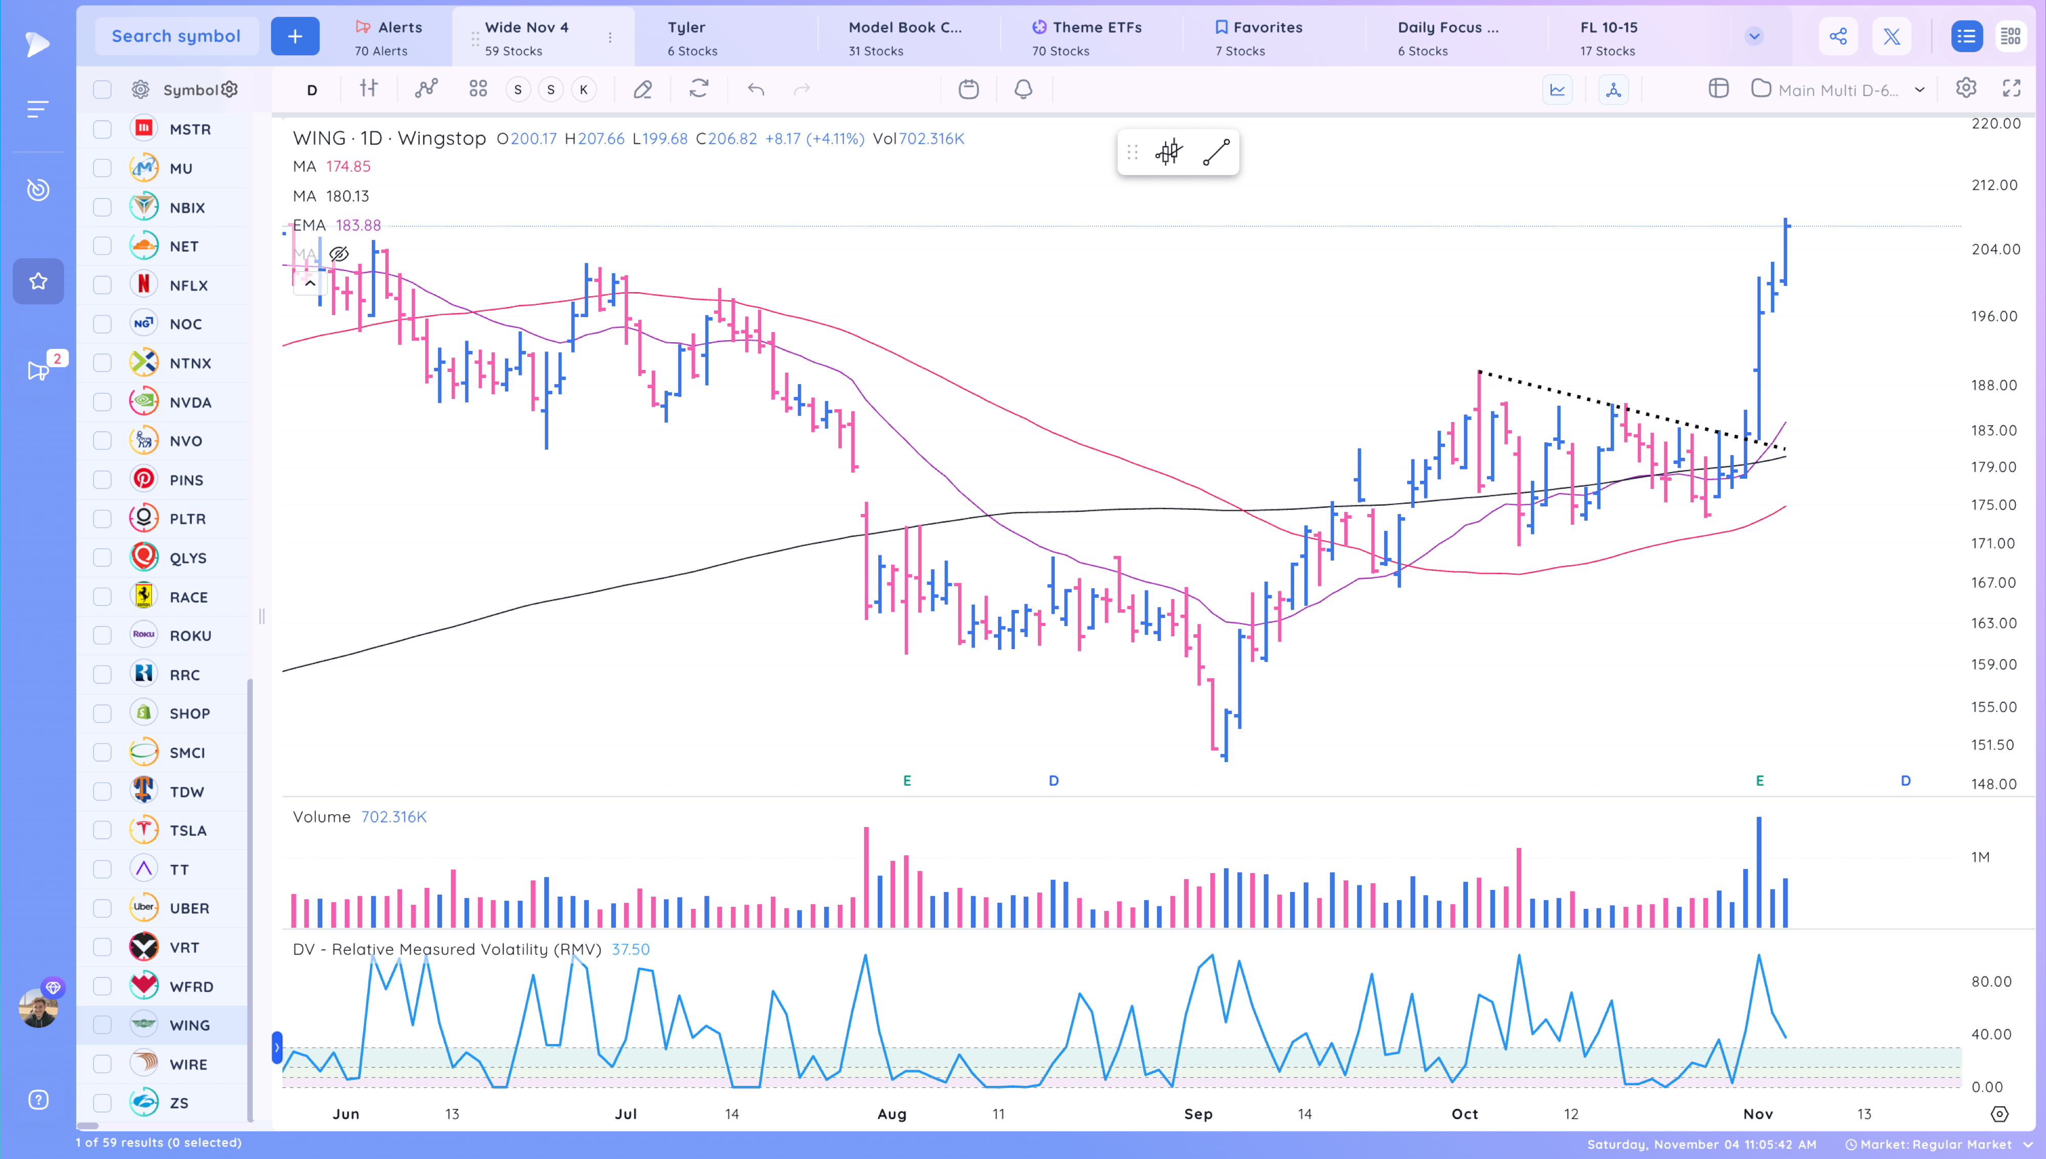Click the watchlist vertical scrollbar
The image size is (2046, 1159).
[x=250, y=900]
